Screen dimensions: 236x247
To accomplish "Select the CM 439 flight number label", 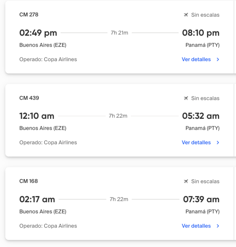I will pyautogui.click(x=29, y=98).
